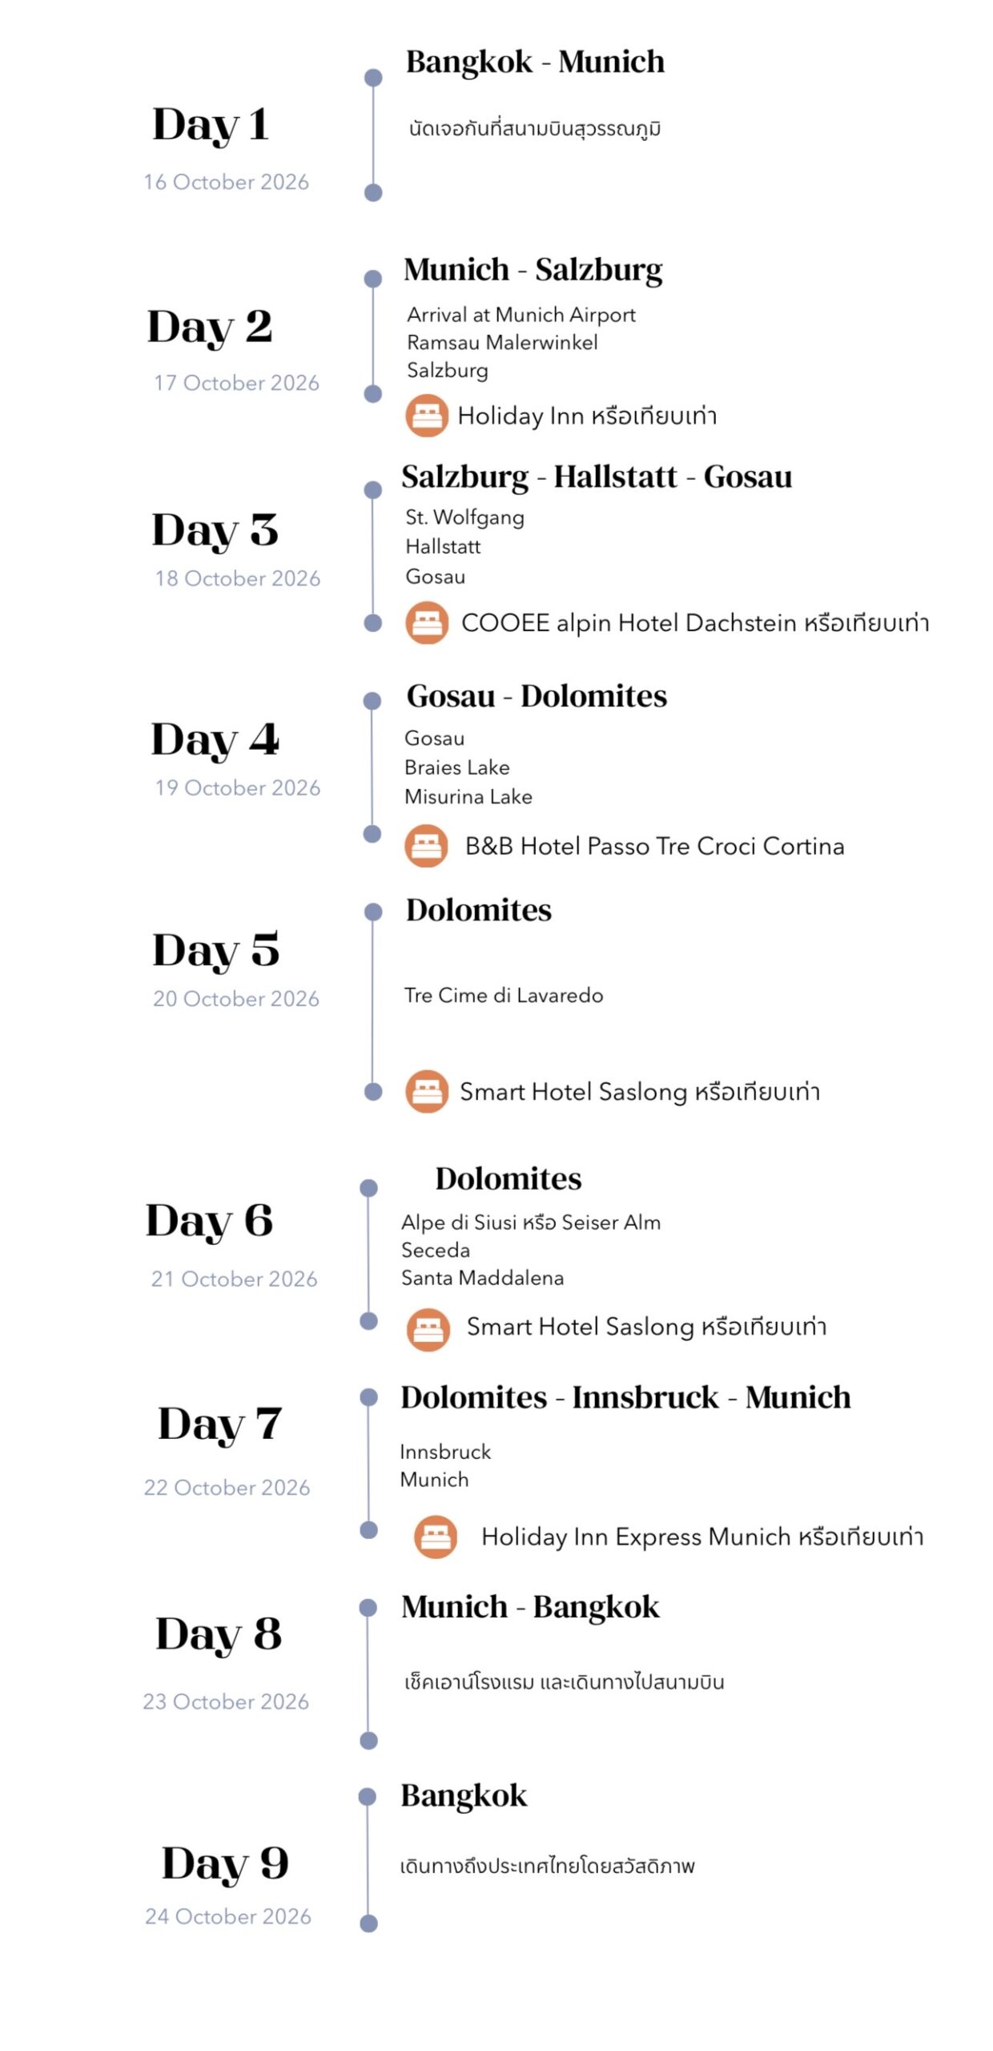Click the hotel bed icon beside Holiday Inn

(x=426, y=415)
